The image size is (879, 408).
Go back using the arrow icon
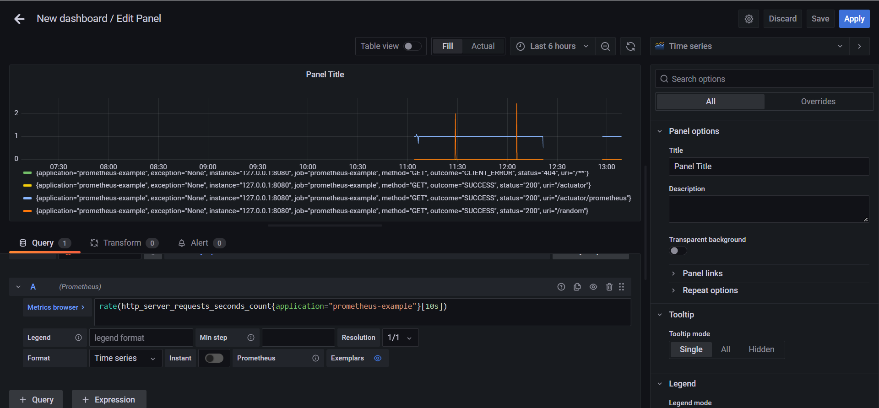(x=19, y=19)
